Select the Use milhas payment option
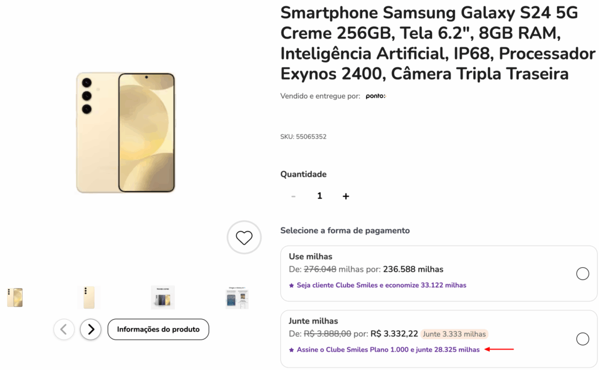This screenshot has height=370, width=599. pyautogui.click(x=582, y=274)
